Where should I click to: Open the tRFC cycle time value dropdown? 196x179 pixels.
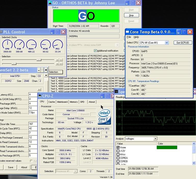[x=33, y=129]
